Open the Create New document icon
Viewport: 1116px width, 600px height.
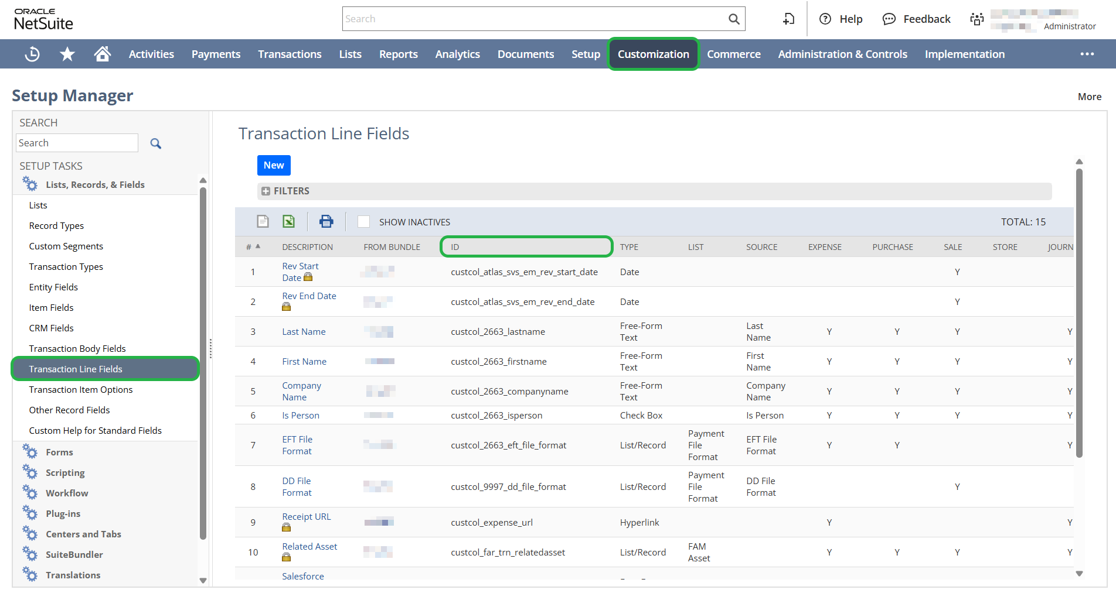coord(789,19)
